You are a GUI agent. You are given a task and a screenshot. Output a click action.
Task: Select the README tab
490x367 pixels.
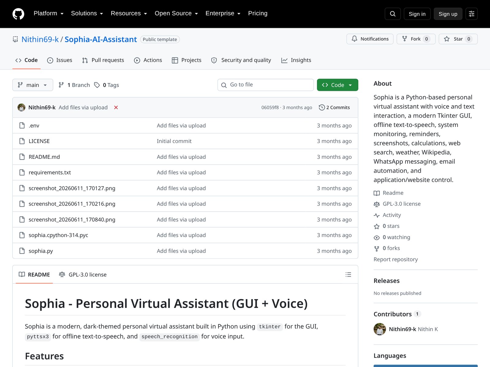pyautogui.click(x=34, y=275)
